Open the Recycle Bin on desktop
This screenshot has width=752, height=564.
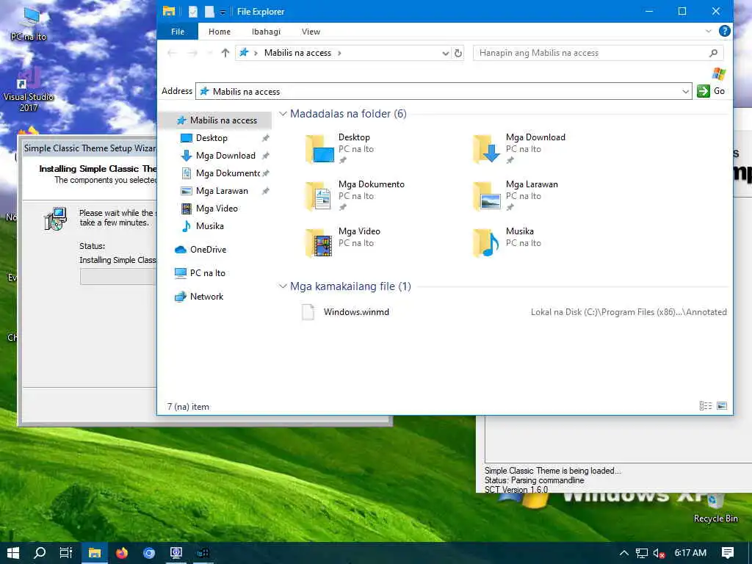[715, 507]
